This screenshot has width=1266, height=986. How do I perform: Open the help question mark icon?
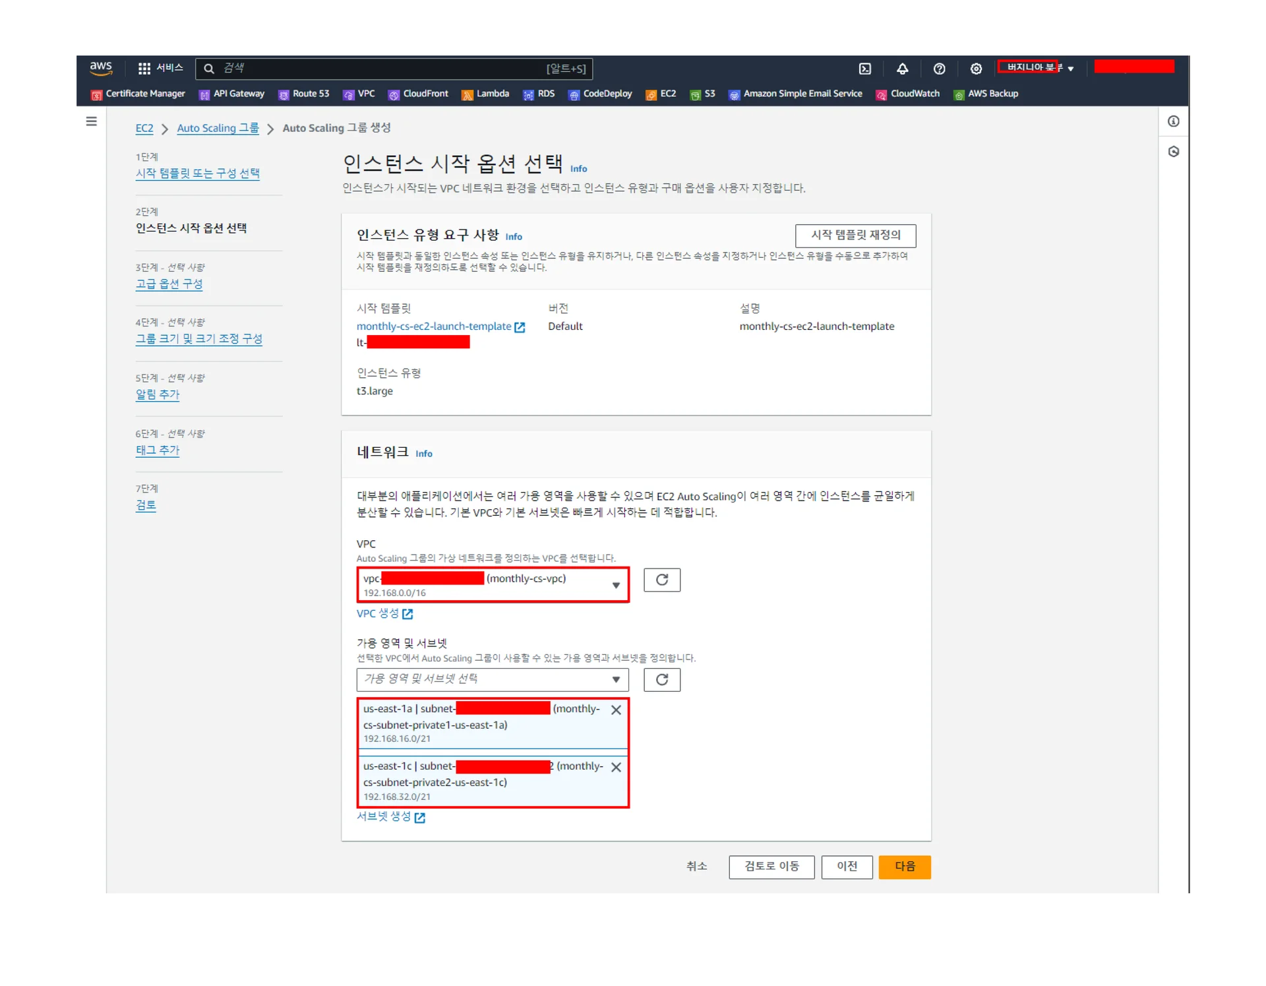[939, 69]
